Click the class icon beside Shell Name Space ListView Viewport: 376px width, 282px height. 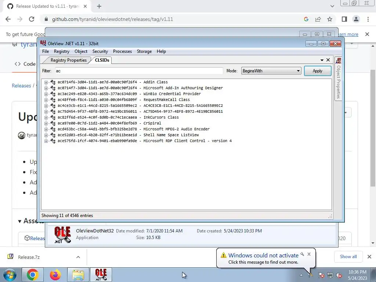tap(53, 135)
